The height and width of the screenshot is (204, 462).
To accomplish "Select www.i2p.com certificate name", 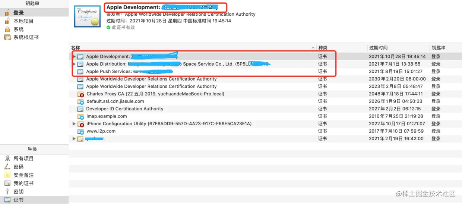I will tap(101, 131).
